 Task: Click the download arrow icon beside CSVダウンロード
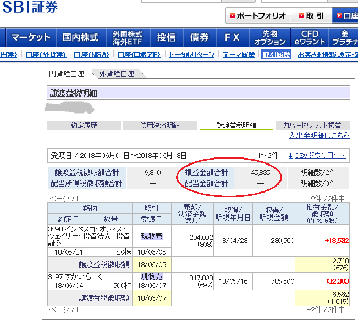pyautogui.click(x=291, y=156)
